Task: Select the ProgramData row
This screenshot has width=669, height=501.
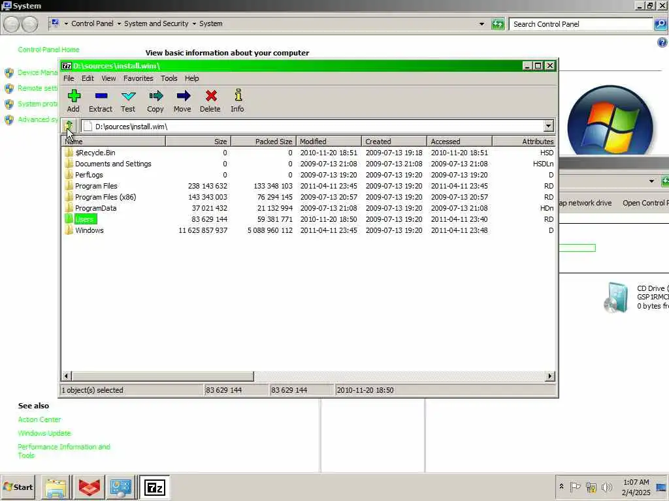Action: [x=309, y=208]
